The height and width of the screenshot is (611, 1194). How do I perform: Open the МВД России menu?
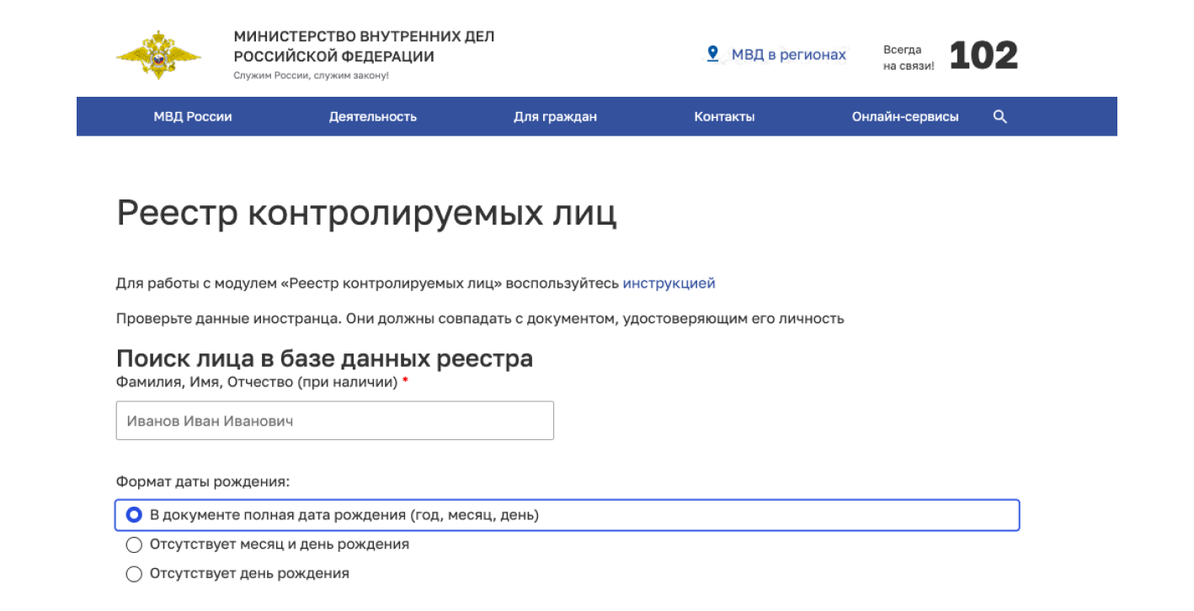pos(193,117)
